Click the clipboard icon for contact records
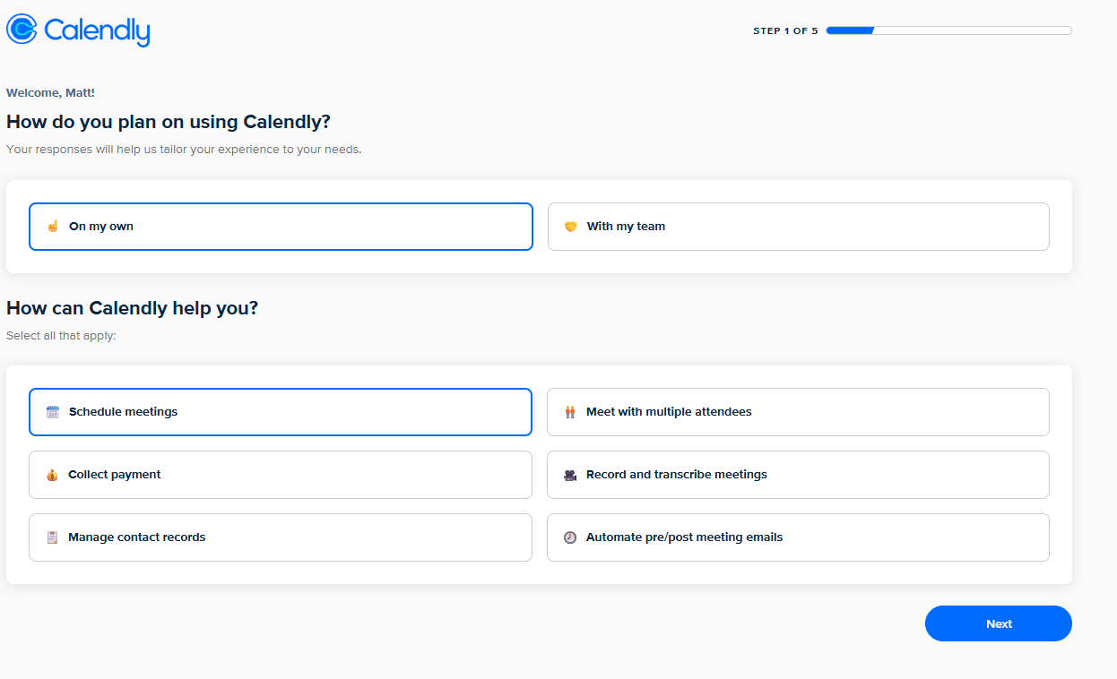The image size is (1117, 679). 52,537
